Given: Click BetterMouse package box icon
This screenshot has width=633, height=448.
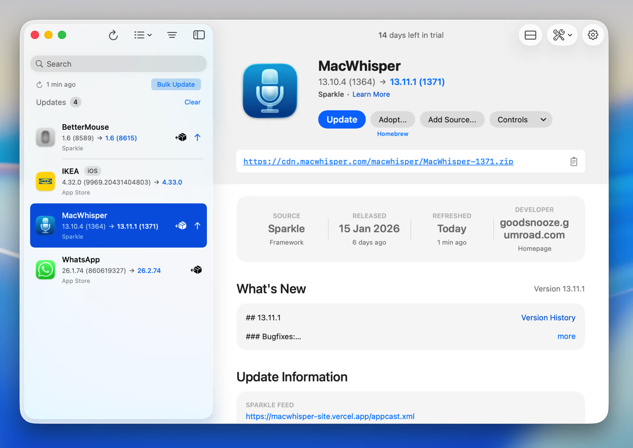Looking at the screenshot, I should click(x=181, y=137).
